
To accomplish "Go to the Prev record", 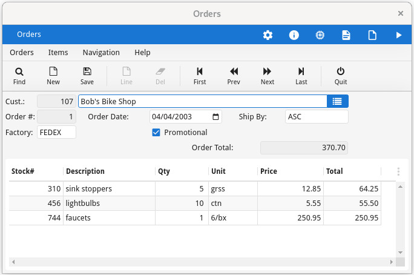I will click(234, 71).
